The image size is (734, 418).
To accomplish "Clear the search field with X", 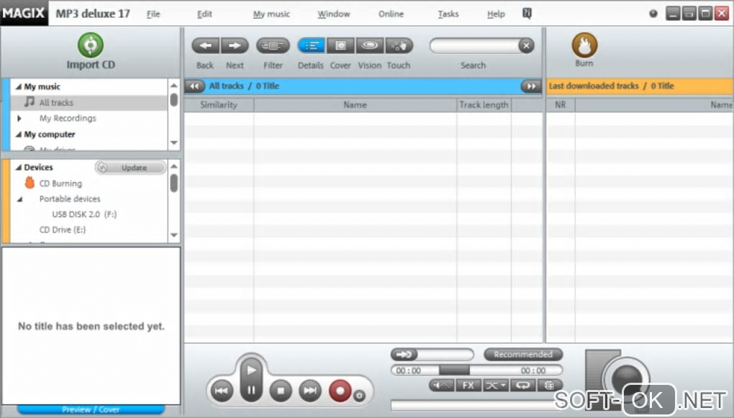I will click(526, 46).
